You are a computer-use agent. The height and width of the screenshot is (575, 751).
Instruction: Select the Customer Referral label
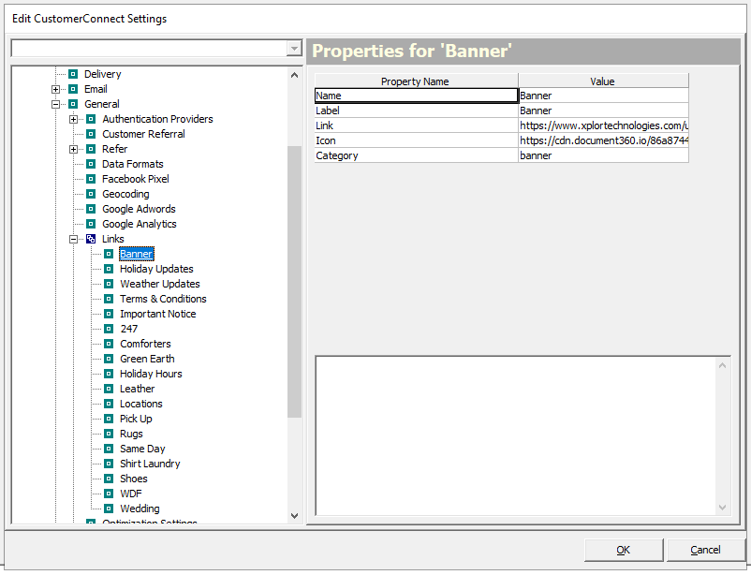tap(143, 134)
